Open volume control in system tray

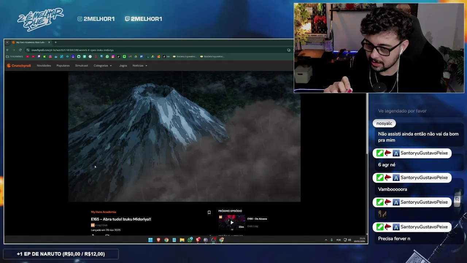[350, 240]
